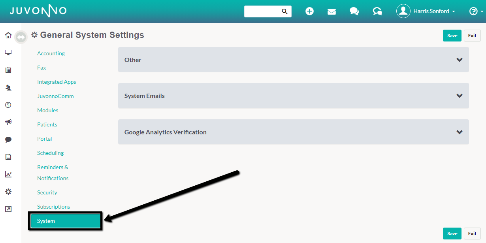
Task: Open the Integrated Apps settings category
Action: pyautogui.click(x=57, y=82)
